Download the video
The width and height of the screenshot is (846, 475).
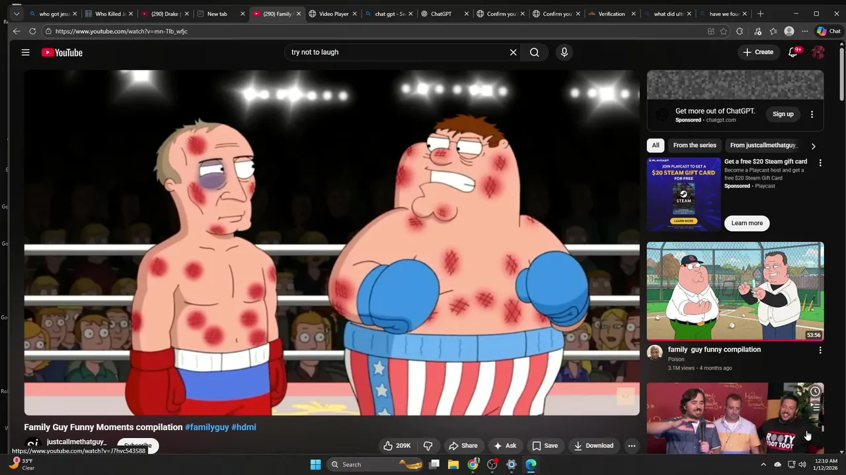(594, 445)
